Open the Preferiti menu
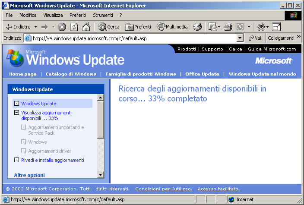 coord(78,15)
